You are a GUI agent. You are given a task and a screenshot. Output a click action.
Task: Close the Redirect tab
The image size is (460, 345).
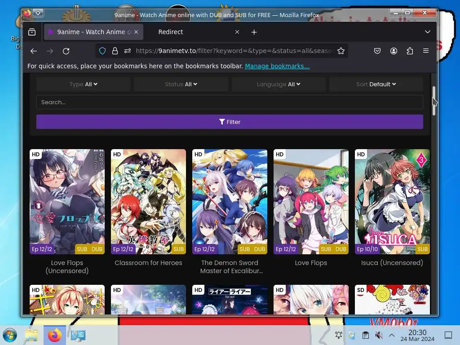[x=237, y=32]
